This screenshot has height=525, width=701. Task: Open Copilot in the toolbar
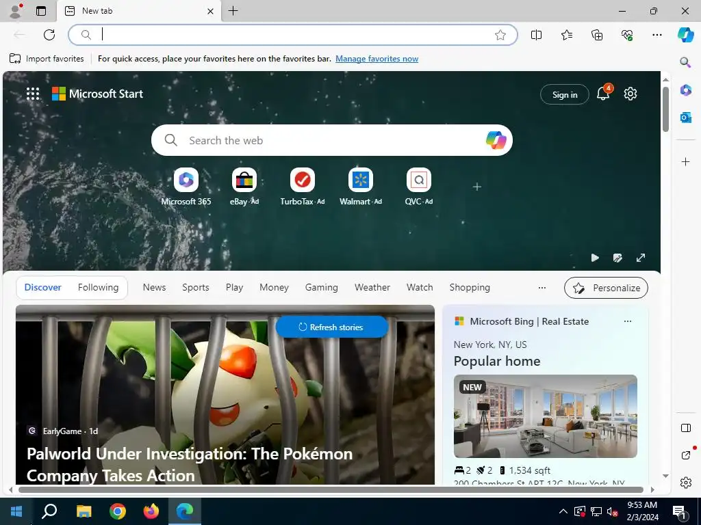point(685,35)
